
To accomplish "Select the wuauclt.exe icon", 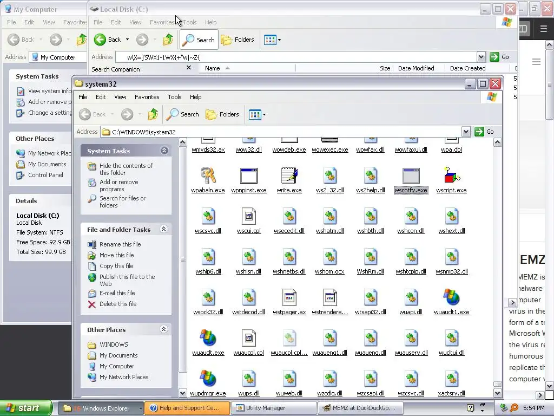I will (208, 338).
